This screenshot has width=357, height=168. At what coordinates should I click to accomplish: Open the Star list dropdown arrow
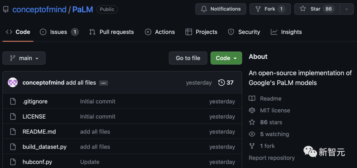pyautogui.click(x=347, y=9)
